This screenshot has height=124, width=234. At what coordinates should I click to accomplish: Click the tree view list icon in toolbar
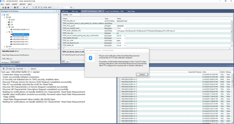34,7
